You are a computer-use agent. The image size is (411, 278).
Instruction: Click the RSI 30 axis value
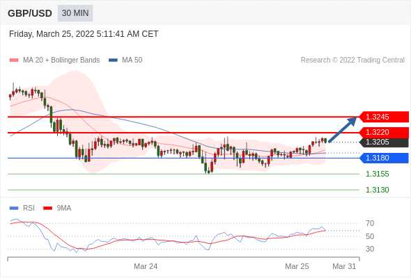point(370,249)
